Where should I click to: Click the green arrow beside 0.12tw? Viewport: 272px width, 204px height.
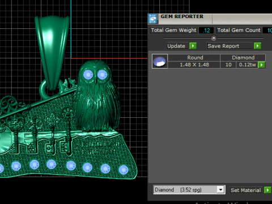point(262,65)
